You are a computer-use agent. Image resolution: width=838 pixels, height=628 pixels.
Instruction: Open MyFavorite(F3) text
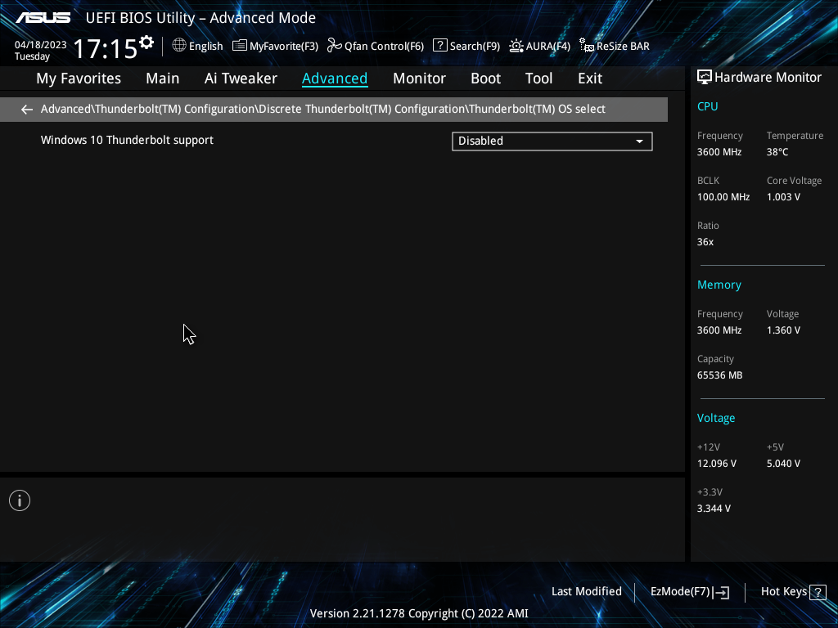[284, 47]
